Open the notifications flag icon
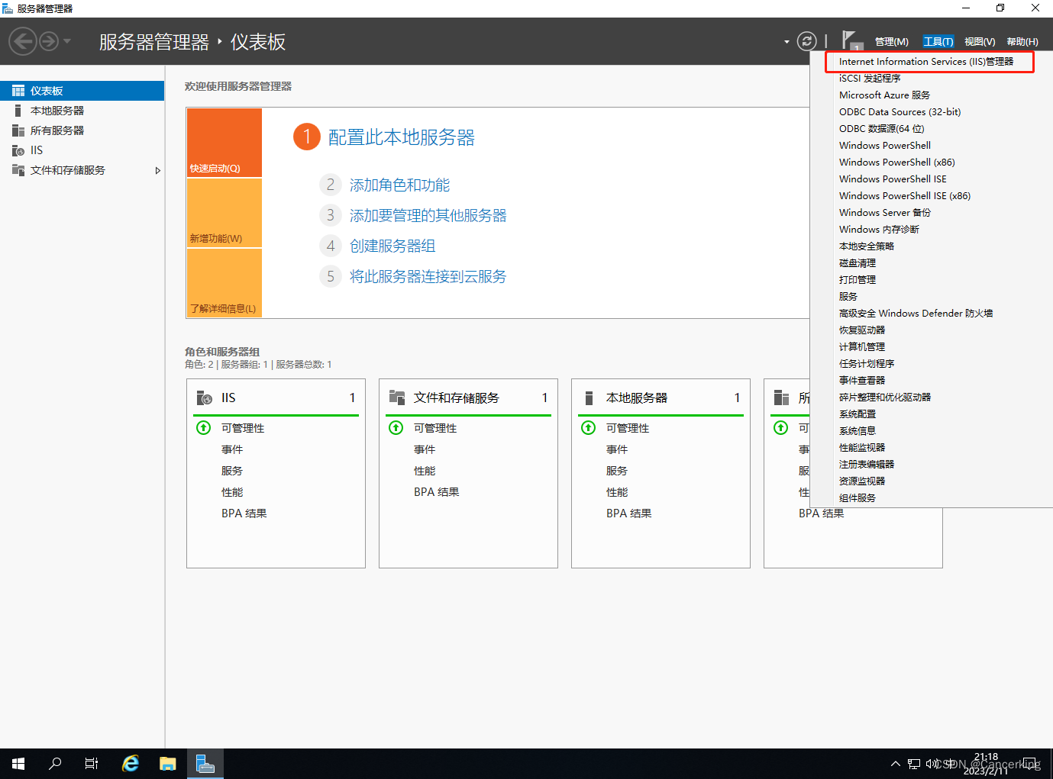The width and height of the screenshot is (1053, 779). click(x=851, y=41)
